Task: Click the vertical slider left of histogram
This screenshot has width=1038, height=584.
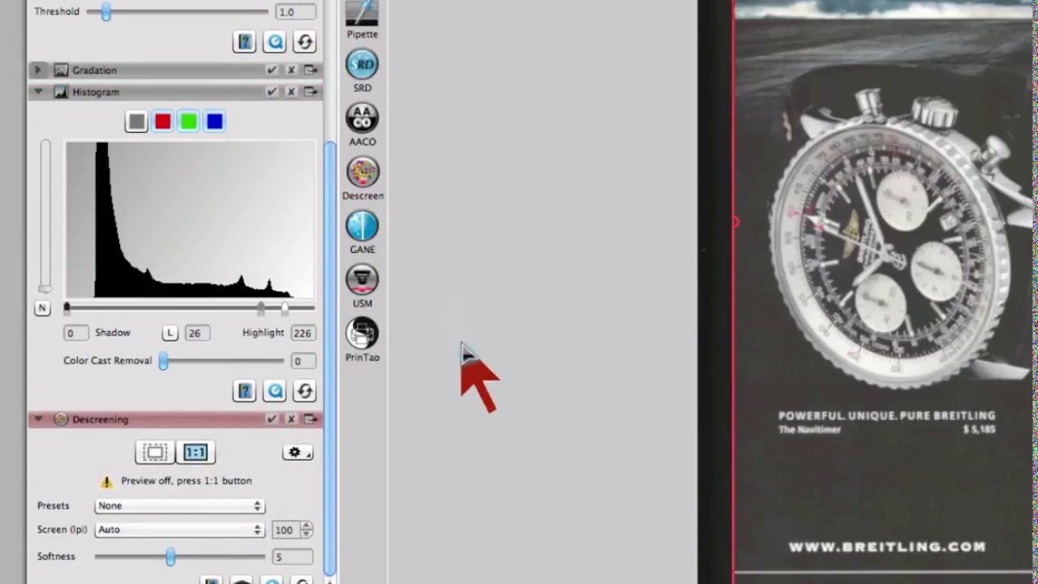Action: 45,217
